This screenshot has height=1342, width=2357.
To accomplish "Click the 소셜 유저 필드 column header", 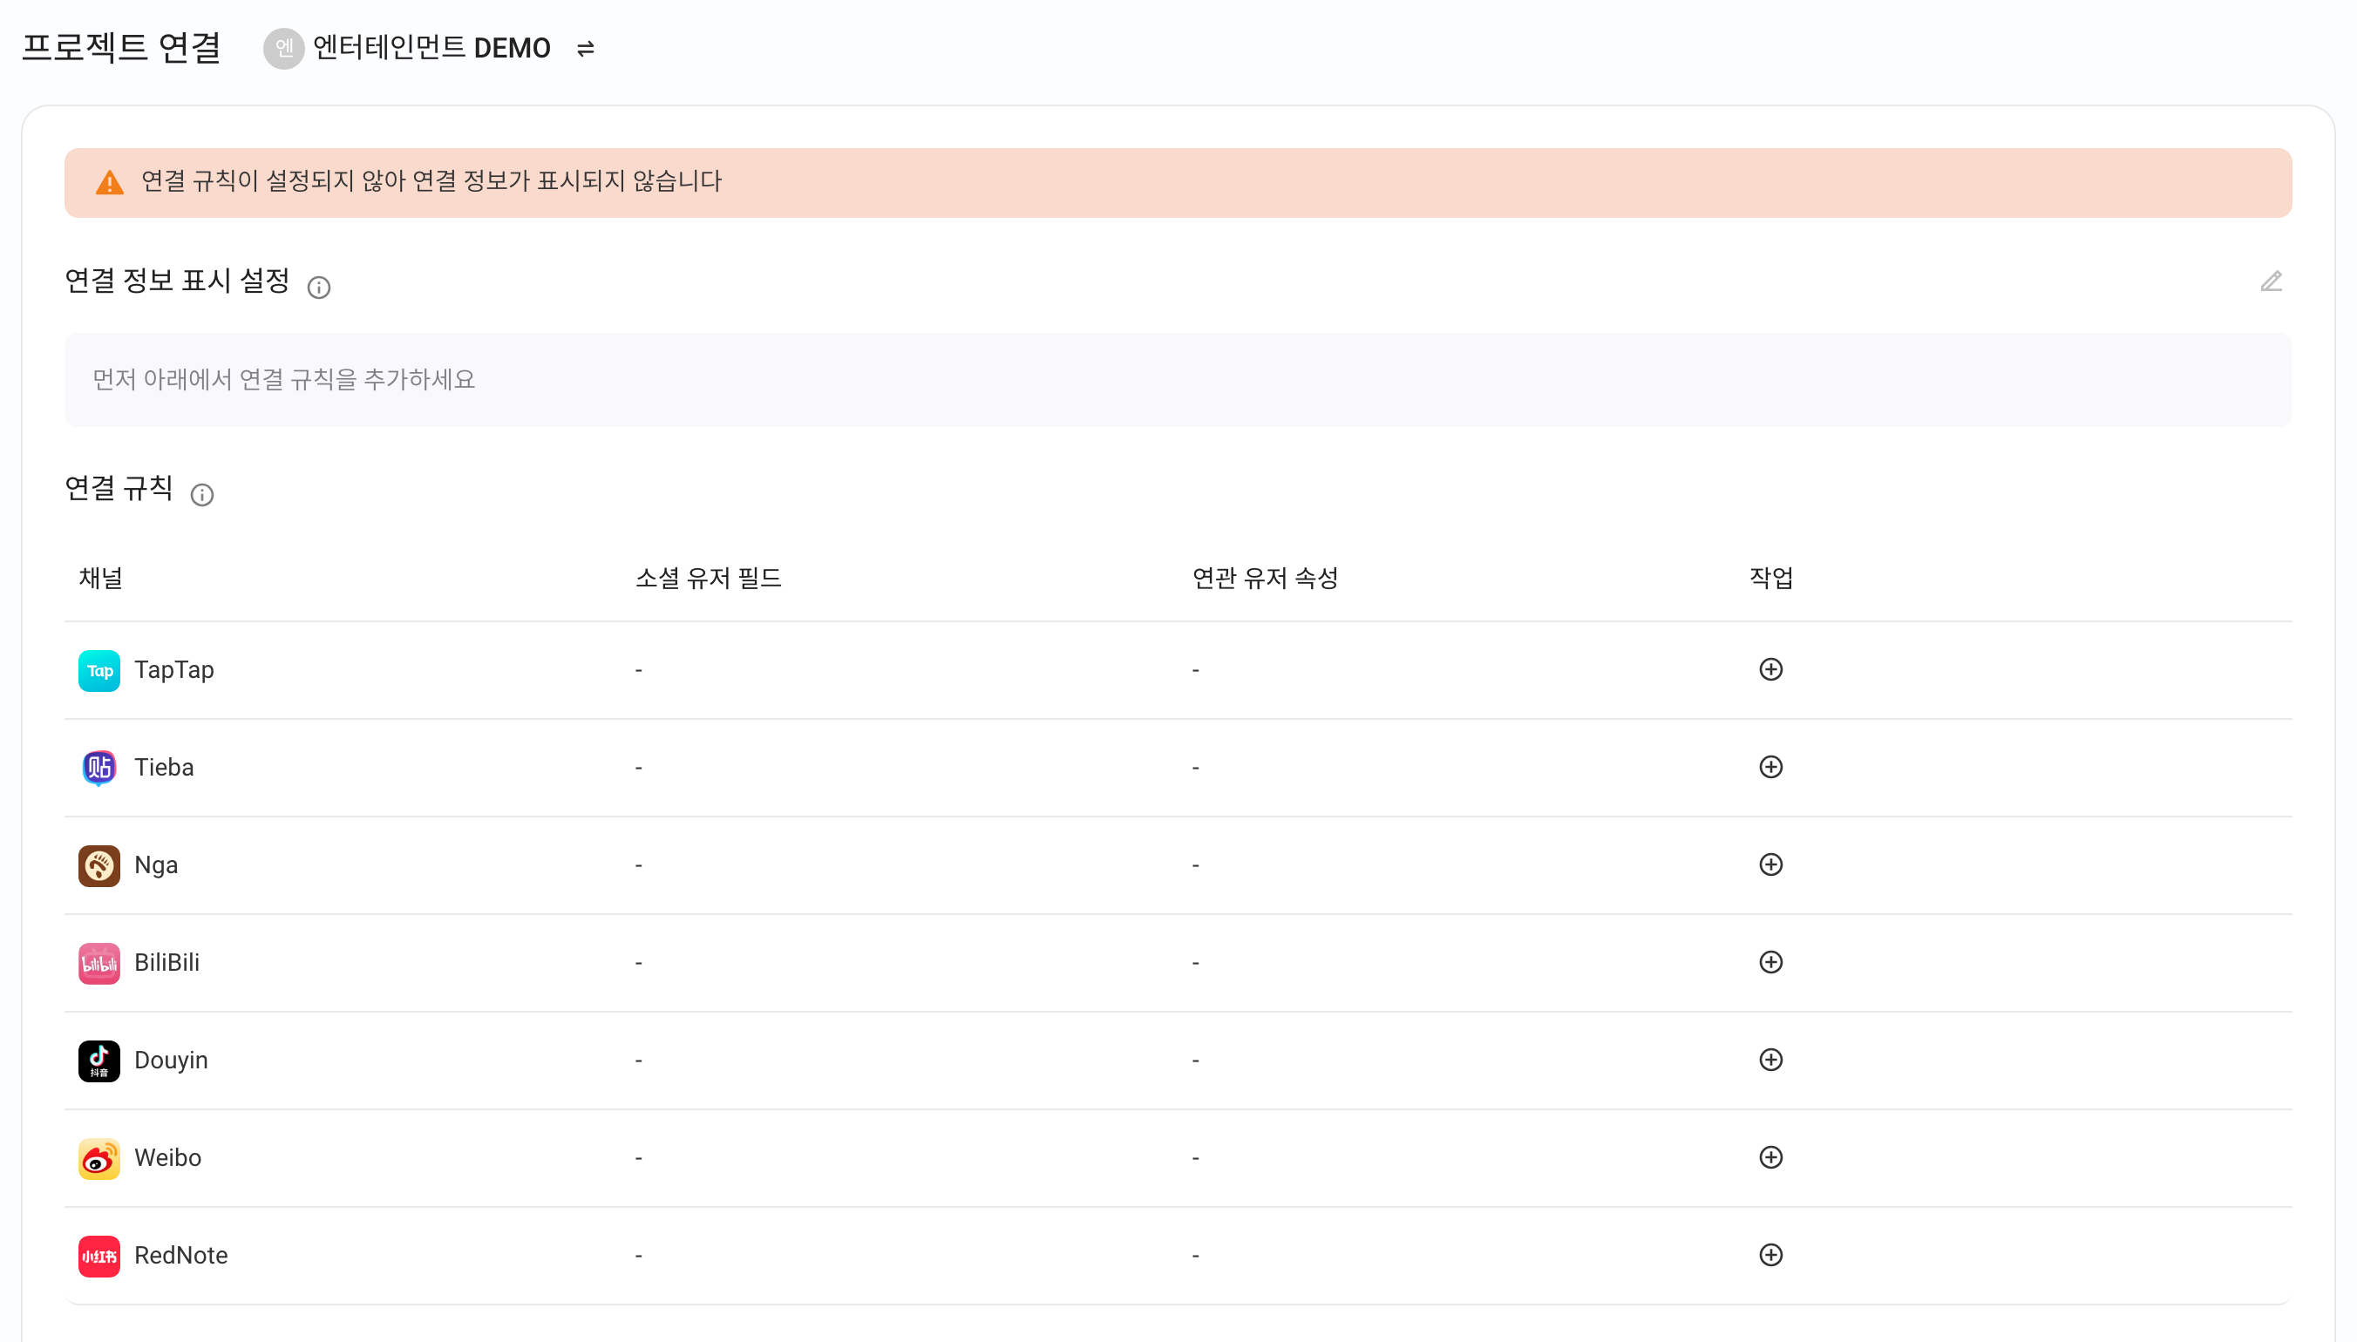I will click(x=708, y=578).
